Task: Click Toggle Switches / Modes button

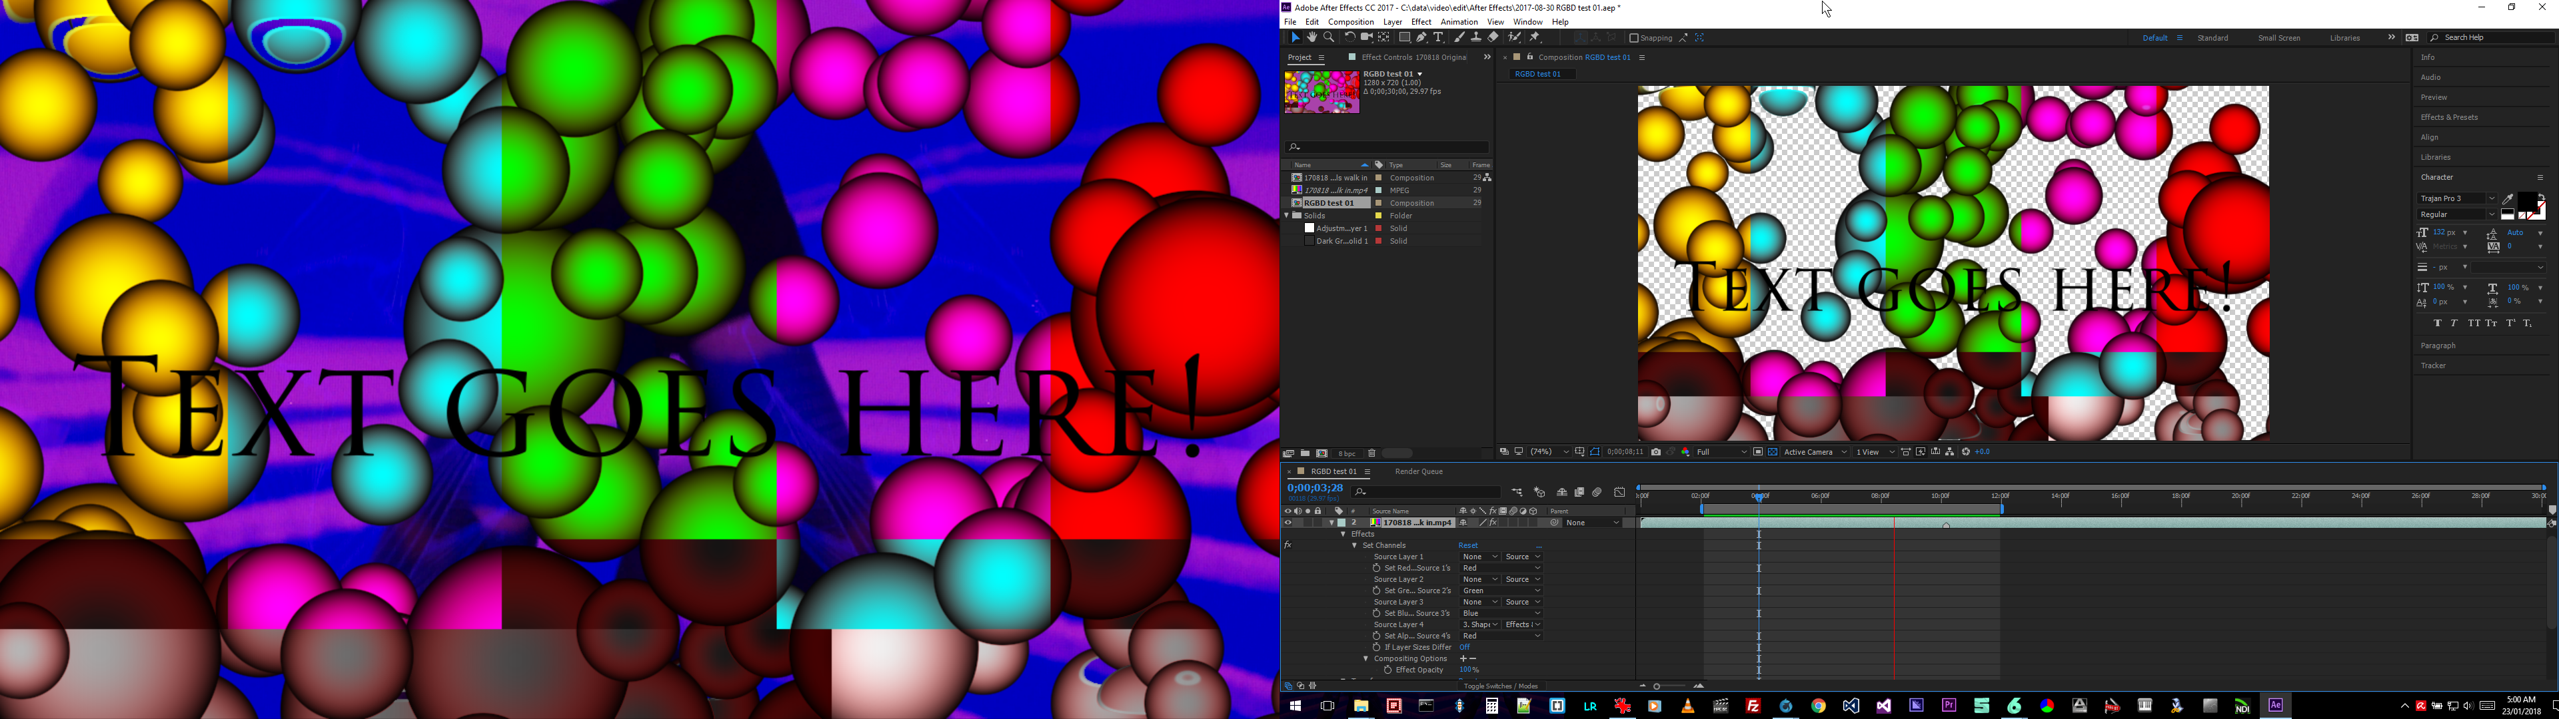Action: [1500, 686]
